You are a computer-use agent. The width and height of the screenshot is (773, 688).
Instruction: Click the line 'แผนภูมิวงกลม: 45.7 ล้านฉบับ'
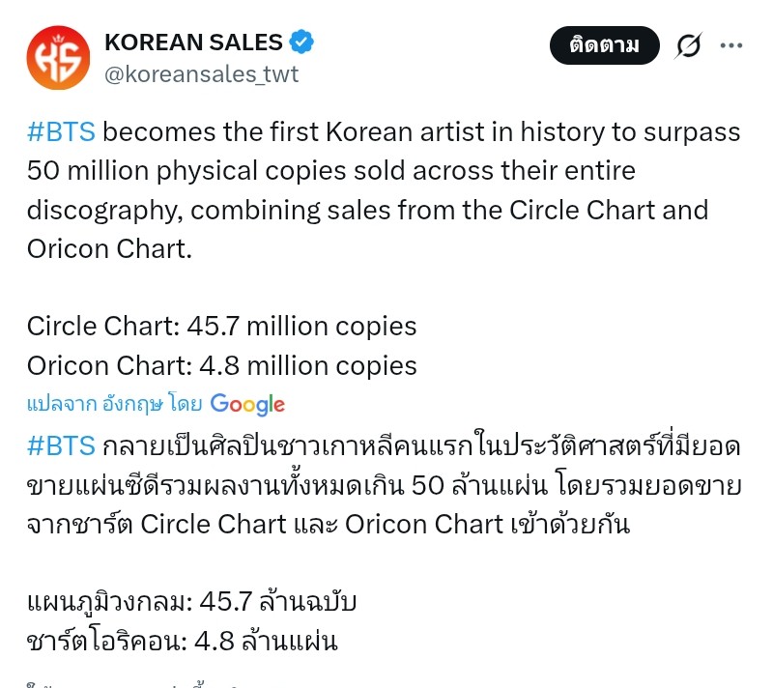[192, 602]
